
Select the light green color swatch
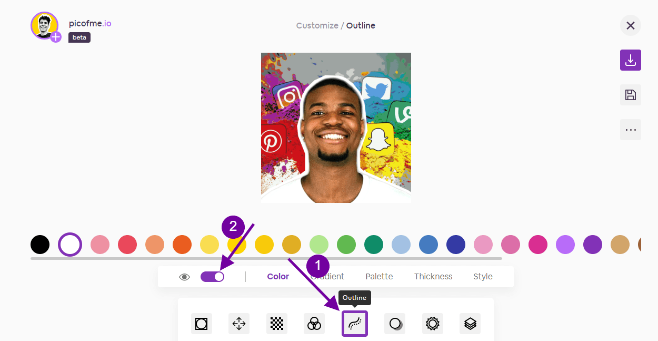pyautogui.click(x=319, y=245)
